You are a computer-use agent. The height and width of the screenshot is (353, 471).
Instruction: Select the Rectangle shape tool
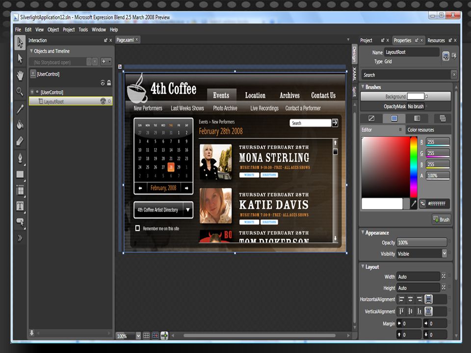tap(20, 175)
